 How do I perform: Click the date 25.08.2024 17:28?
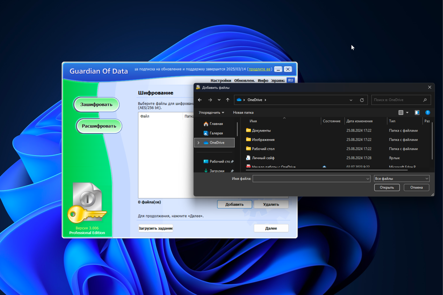[x=359, y=158]
